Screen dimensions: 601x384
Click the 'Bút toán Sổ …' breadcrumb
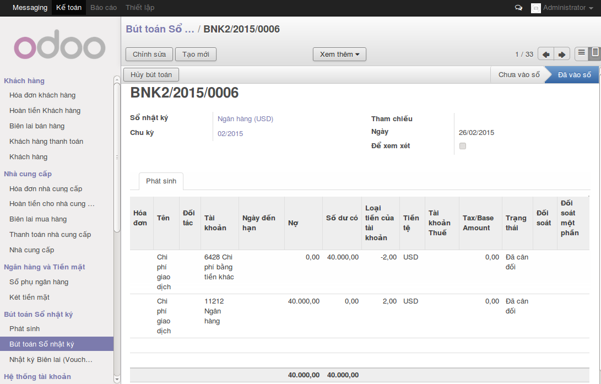coord(160,29)
